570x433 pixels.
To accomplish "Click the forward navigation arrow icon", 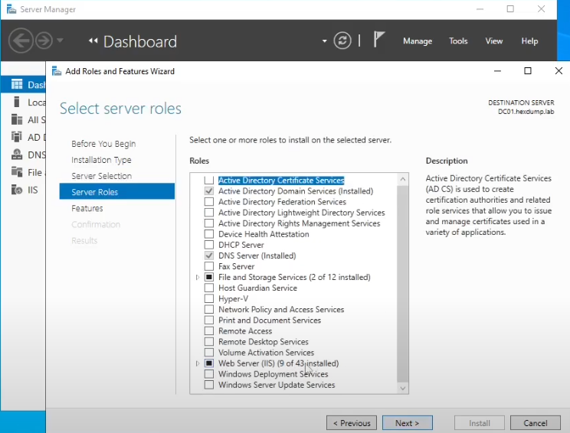I will [44, 41].
